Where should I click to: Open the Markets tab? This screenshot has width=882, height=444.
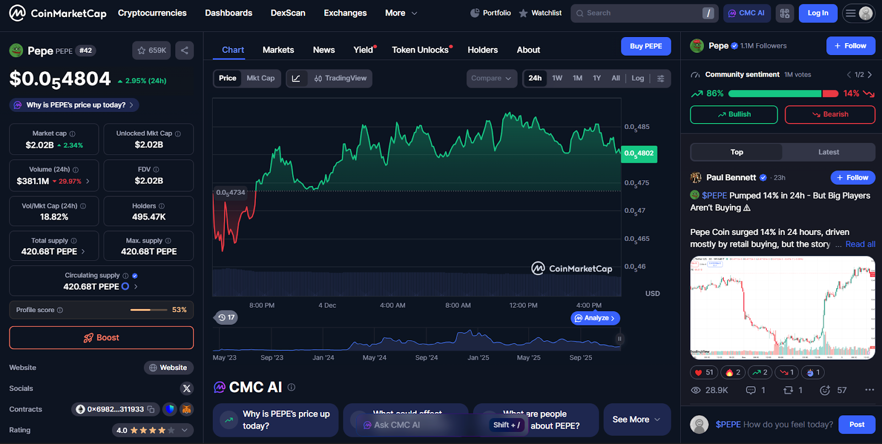coord(278,50)
